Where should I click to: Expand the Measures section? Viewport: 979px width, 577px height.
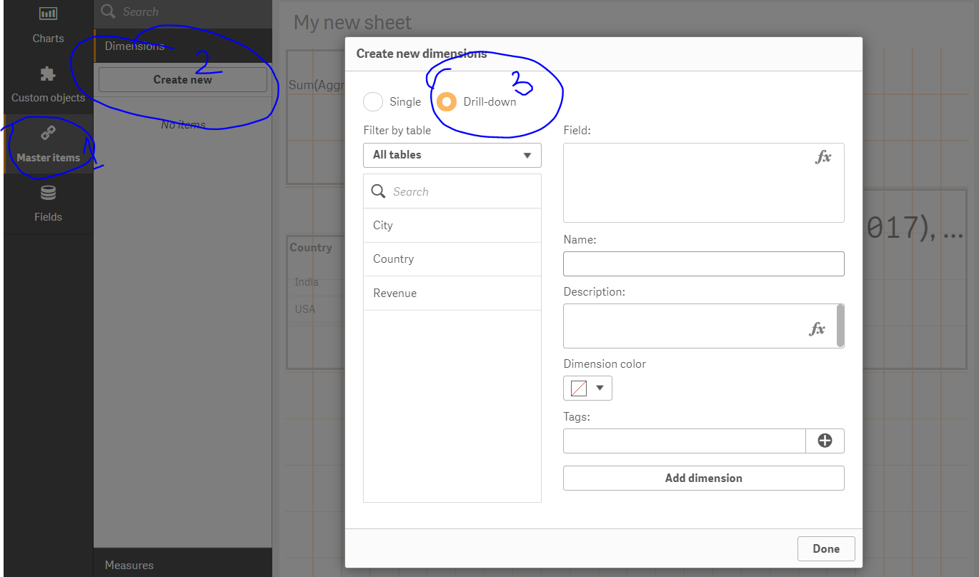click(129, 564)
